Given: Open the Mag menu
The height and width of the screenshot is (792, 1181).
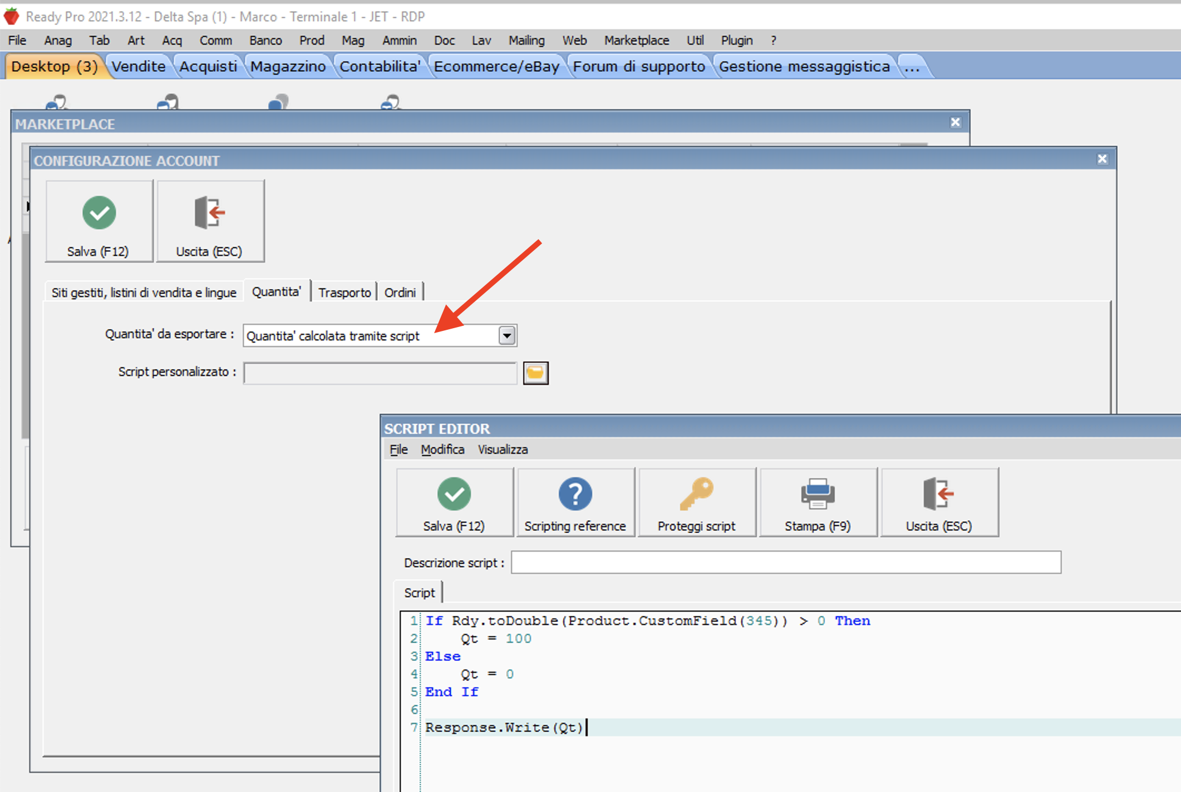Looking at the screenshot, I should [353, 41].
